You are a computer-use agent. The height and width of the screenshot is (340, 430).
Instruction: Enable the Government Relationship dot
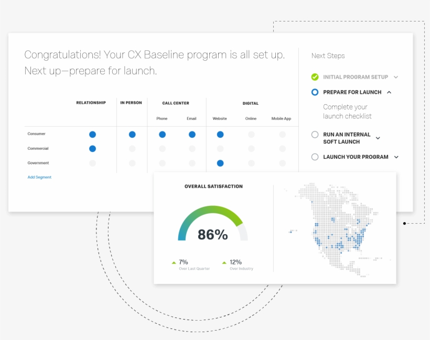(x=92, y=163)
